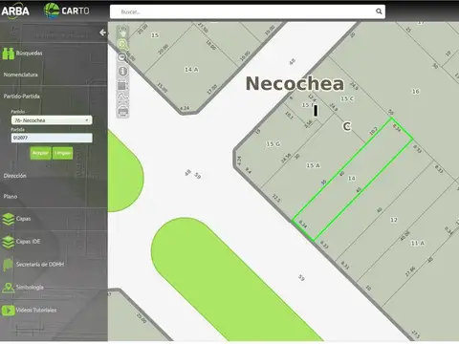Click the binoculars Búsquedas icon

coord(9,54)
